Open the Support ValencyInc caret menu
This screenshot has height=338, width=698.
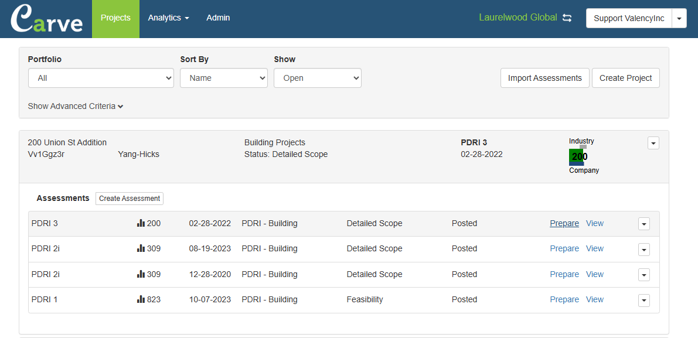[679, 18]
